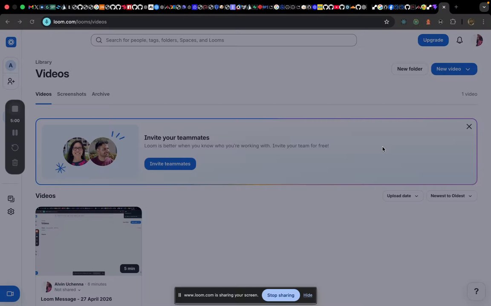Click the Library breadcrumb label

click(43, 62)
